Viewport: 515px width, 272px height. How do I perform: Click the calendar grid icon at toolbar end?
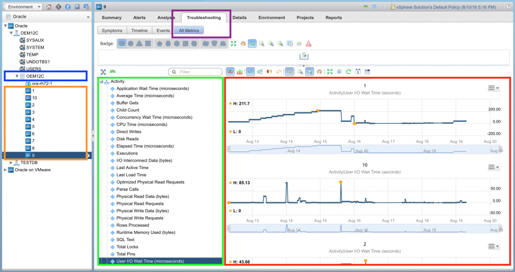[x=368, y=71]
